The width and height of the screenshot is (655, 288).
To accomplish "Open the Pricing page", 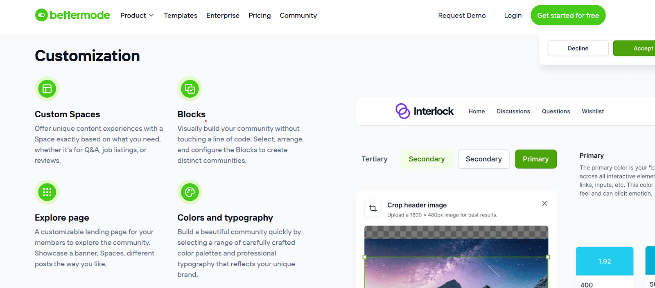I will click(260, 16).
